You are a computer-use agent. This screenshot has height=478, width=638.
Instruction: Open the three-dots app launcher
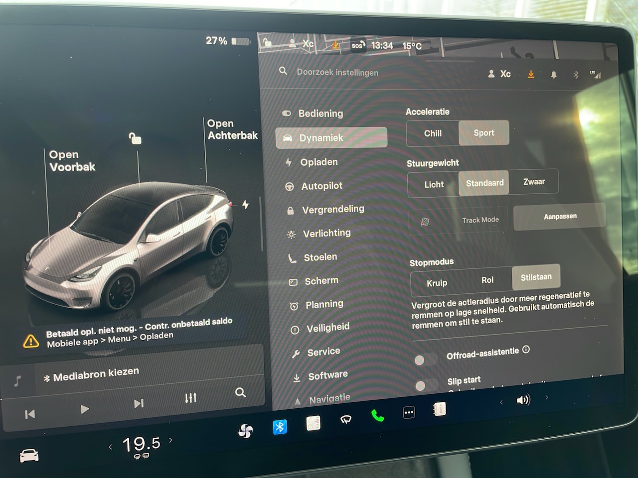click(x=409, y=412)
